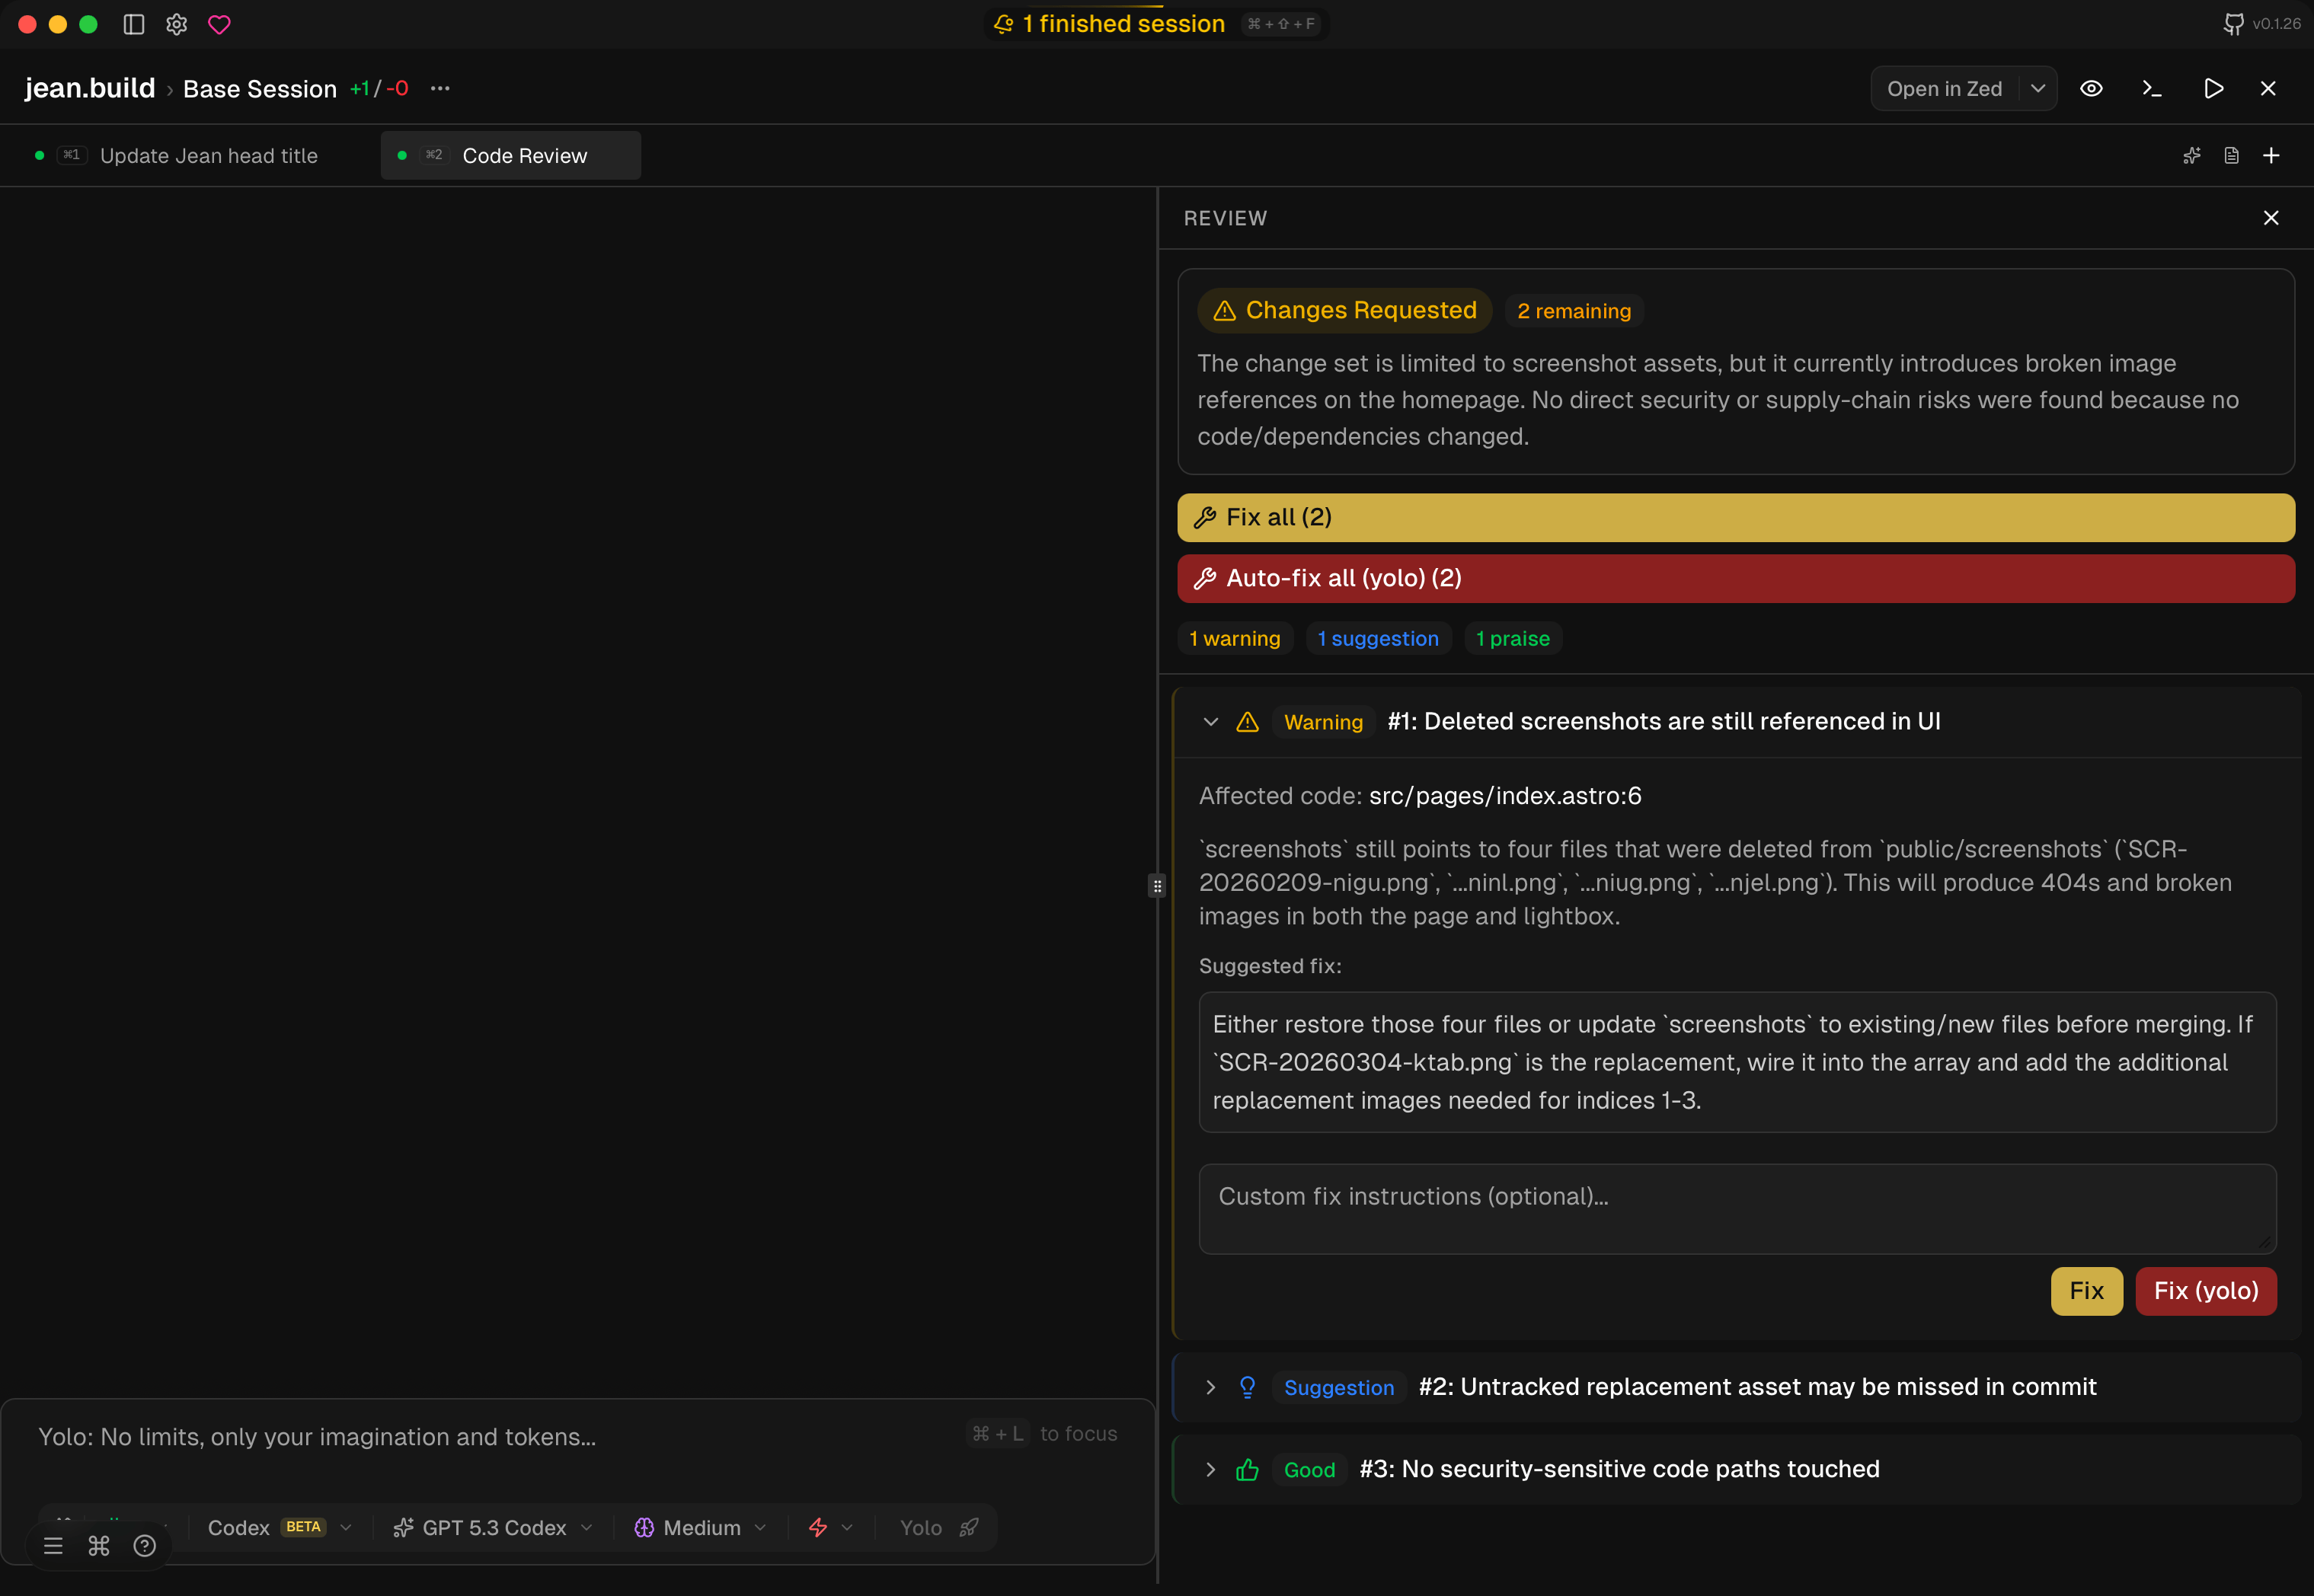The width and height of the screenshot is (2314, 1596).
Task: Open the settings gear icon
Action: tap(176, 24)
